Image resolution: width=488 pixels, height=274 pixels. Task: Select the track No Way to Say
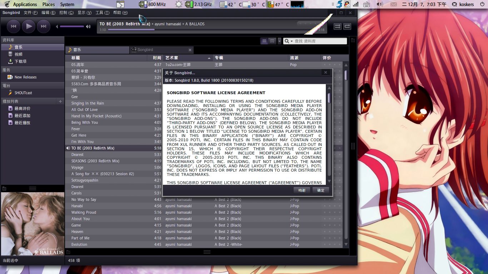pyautogui.click(x=204, y=199)
